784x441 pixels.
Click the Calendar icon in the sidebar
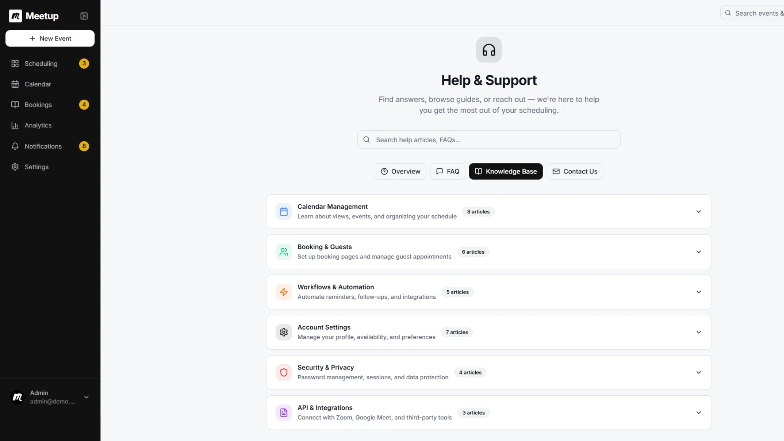pyautogui.click(x=15, y=84)
